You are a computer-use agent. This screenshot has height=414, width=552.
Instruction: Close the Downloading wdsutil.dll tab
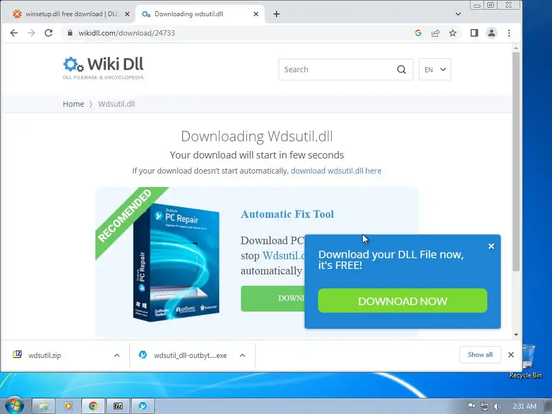tap(256, 14)
